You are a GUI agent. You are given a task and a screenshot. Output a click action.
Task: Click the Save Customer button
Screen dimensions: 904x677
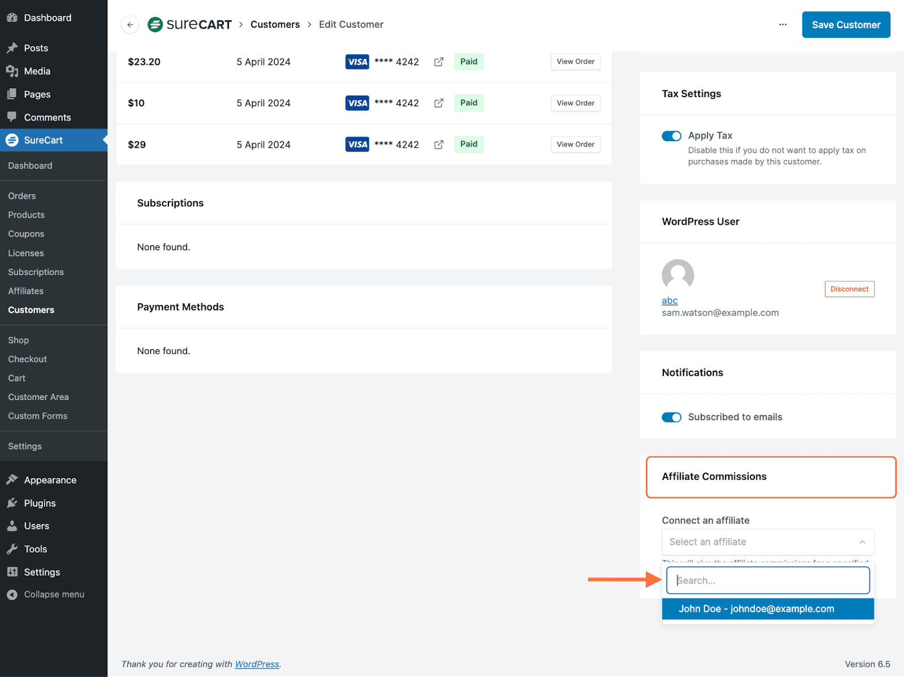tap(846, 25)
